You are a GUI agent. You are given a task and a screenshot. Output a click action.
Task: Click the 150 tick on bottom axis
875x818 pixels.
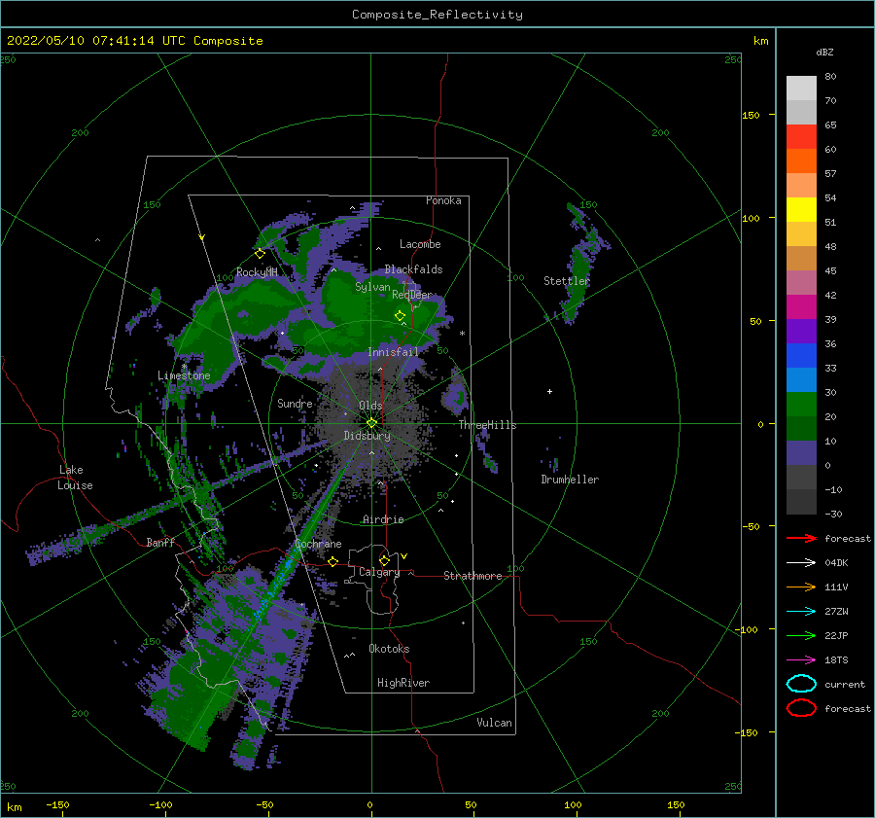coord(676,805)
